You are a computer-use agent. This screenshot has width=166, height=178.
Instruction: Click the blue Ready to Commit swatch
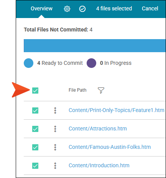[28, 63]
